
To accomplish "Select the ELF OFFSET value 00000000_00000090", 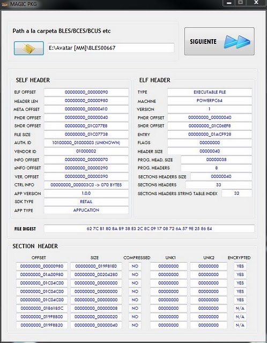I will tap(86, 92).
